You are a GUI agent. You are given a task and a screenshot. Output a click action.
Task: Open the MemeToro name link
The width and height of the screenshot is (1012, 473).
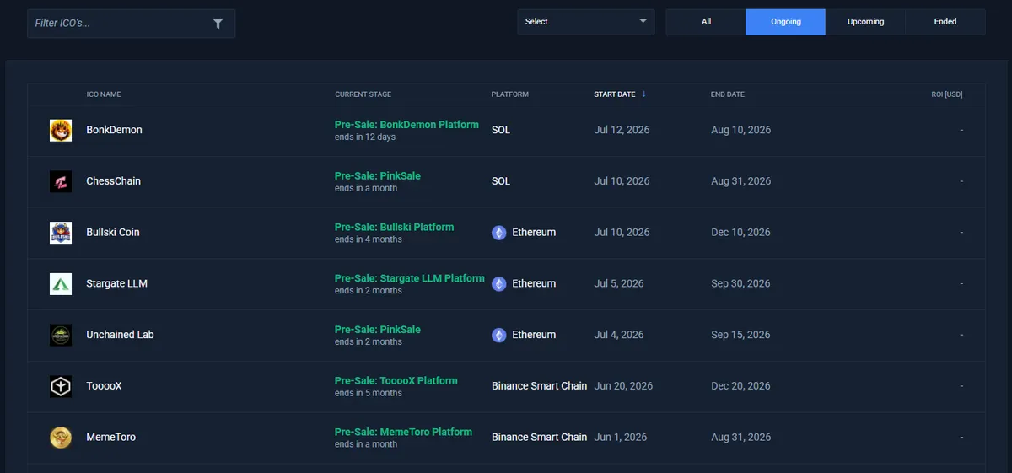110,438
